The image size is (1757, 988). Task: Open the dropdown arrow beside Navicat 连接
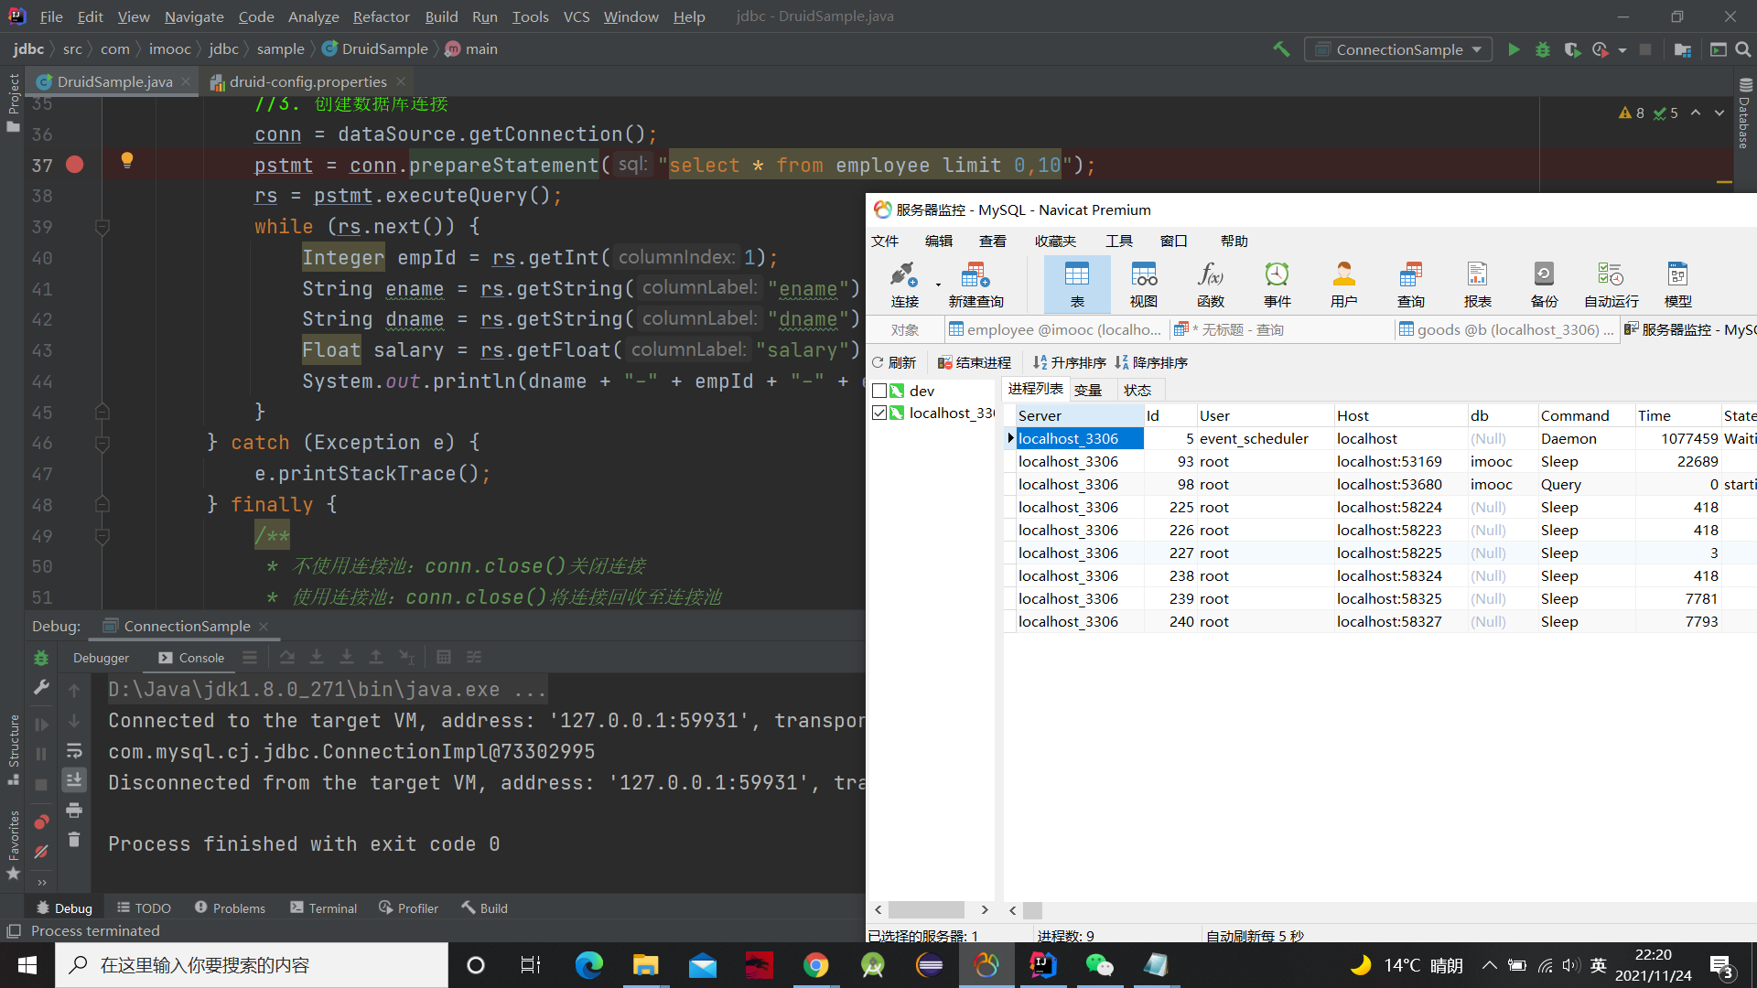tap(938, 285)
